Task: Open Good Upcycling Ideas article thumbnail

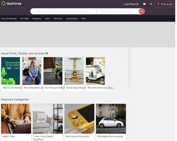Action: coord(74,71)
